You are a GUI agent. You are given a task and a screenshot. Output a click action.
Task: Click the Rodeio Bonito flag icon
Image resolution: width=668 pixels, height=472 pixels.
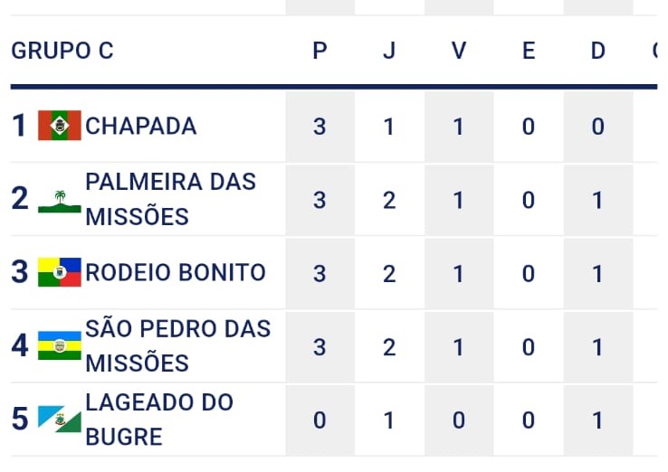(x=60, y=272)
